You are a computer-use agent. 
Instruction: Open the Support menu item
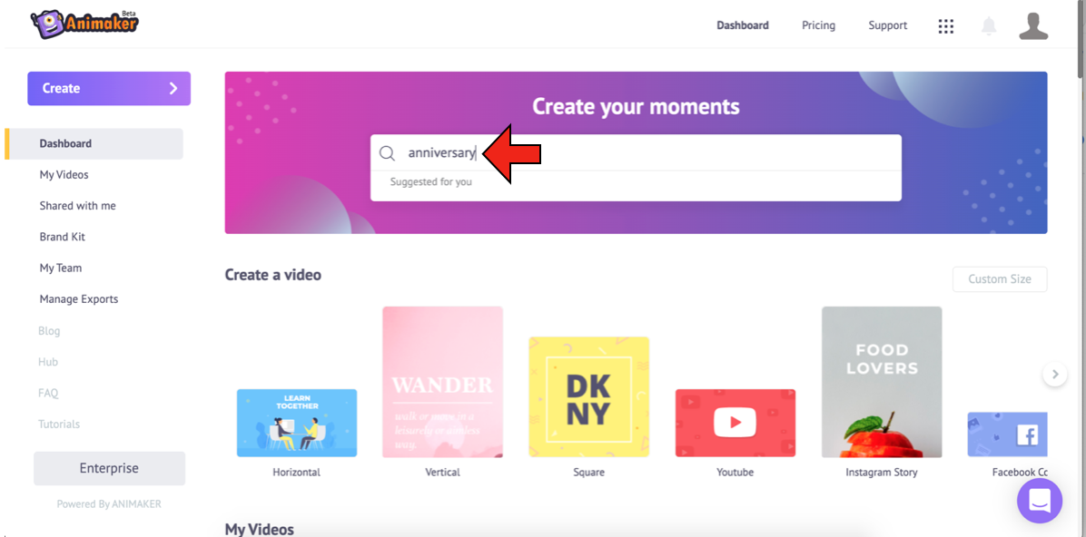(x=887, y=25)
